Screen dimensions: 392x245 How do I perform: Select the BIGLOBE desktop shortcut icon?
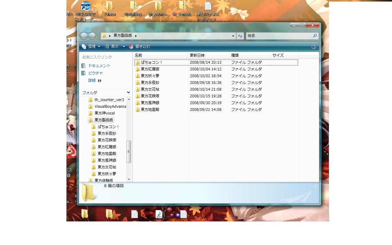tap(85, 6)
